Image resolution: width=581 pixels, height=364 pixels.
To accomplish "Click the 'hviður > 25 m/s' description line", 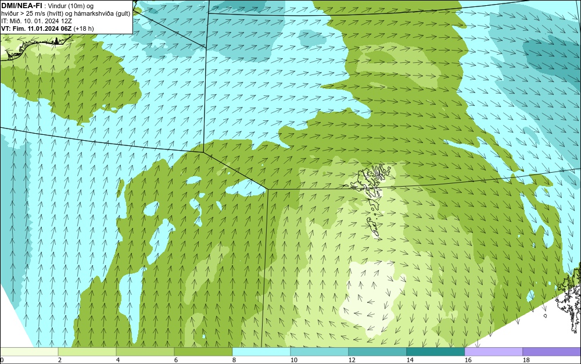I will click(x=66, y=13).
